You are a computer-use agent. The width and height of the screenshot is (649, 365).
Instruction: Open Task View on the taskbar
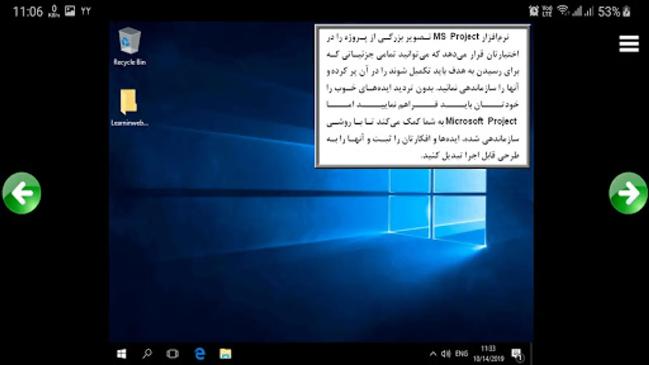click(x=172, y=354)
